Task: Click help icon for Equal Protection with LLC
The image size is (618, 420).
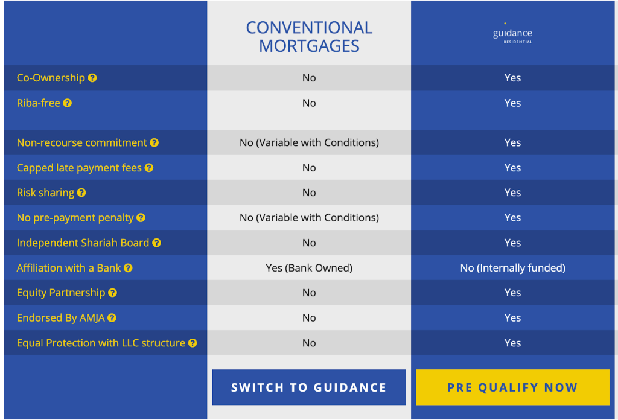Action: click(193, 343)
